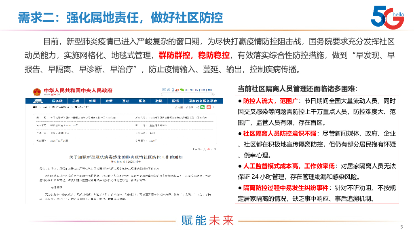Click the footer slogan 赋能未来

tap(207, 220)
